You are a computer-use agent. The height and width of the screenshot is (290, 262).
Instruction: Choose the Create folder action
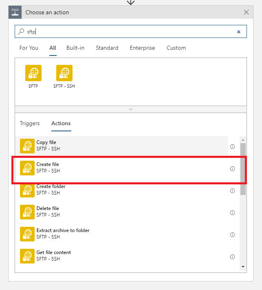[x=122, y=191]
